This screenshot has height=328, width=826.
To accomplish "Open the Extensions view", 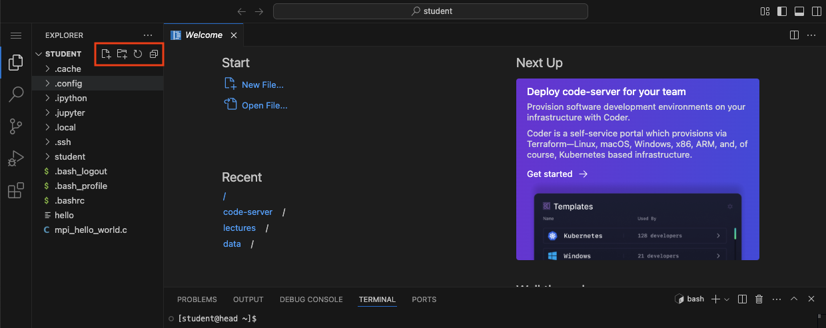I will point(15,191).
